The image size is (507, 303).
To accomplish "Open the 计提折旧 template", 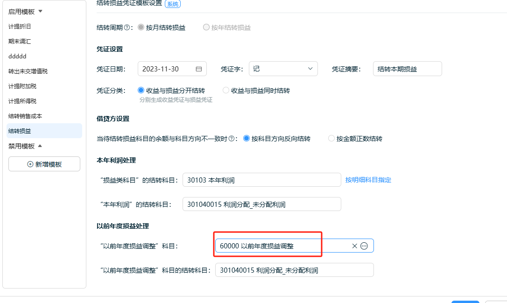I will coord(20,27).
